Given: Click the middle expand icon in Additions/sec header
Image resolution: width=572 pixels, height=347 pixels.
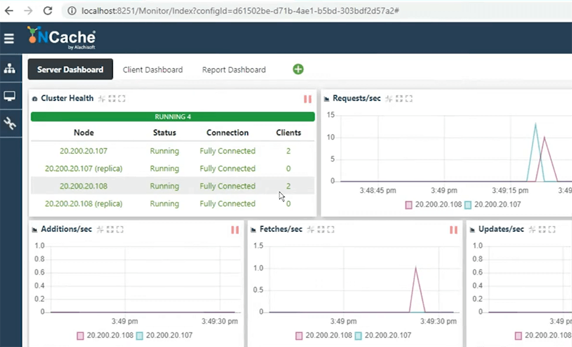Looking at the screenshot, I should pyautogui.click(x=110, y=229).
